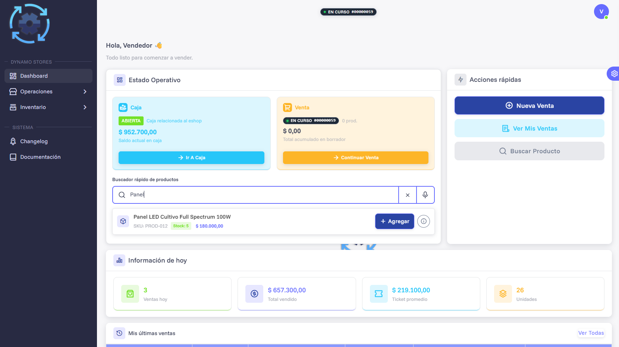The image size is (619, 347).
Task: Open the user avatar V menu
Action: pyautogui.click(x=601, y=12)
